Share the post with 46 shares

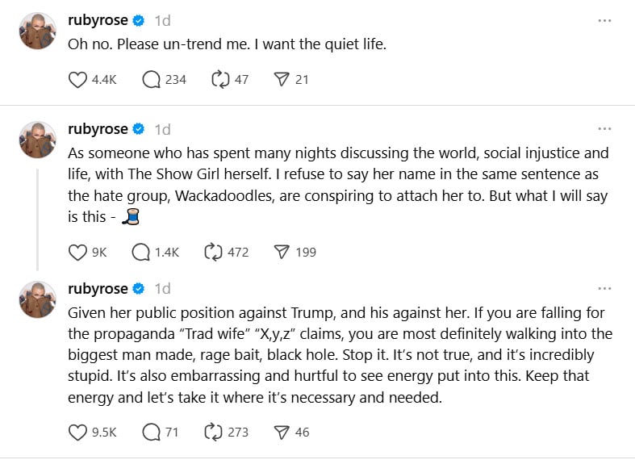point(282,433)
